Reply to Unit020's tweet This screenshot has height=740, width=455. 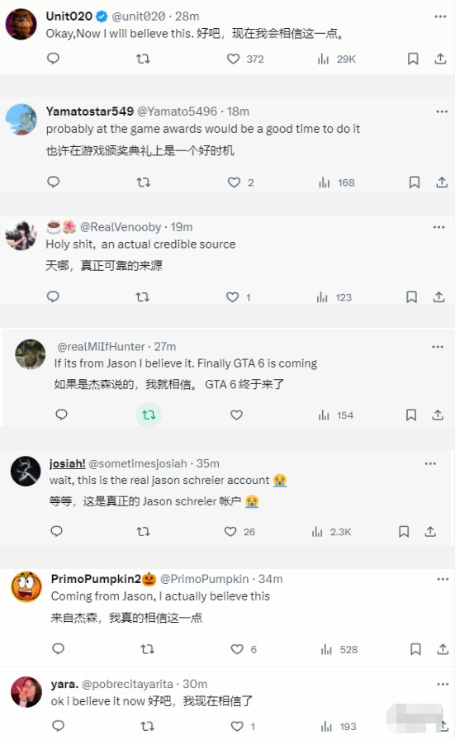pyautogui.click(x=54, y=59)
